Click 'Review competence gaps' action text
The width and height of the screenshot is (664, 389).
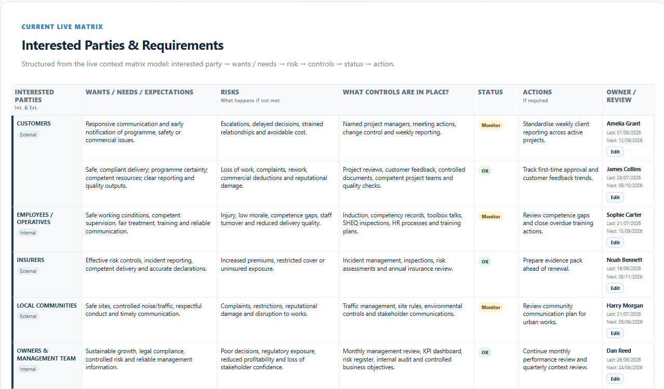point(558,223)
